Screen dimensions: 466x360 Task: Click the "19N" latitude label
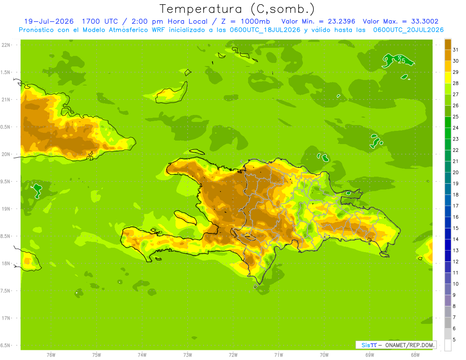pyautogui.click(x=6, y=209)
